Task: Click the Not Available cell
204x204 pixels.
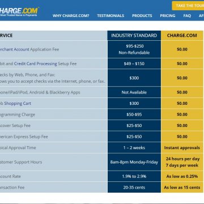Action: 134,92
